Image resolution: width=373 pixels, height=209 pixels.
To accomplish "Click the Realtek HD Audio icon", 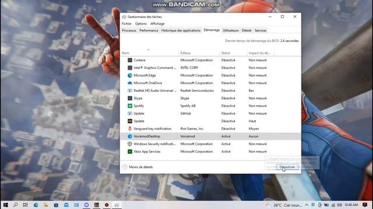I will point(130,91).
